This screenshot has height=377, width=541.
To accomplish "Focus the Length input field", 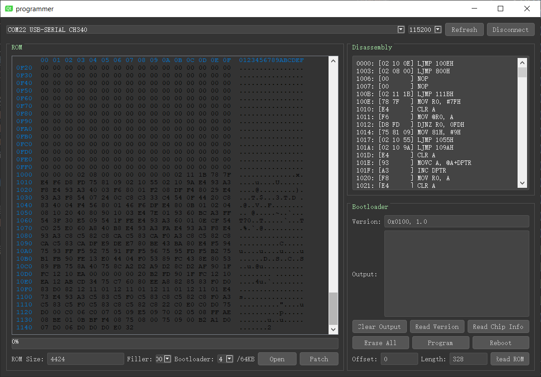I will coord(468,359).
